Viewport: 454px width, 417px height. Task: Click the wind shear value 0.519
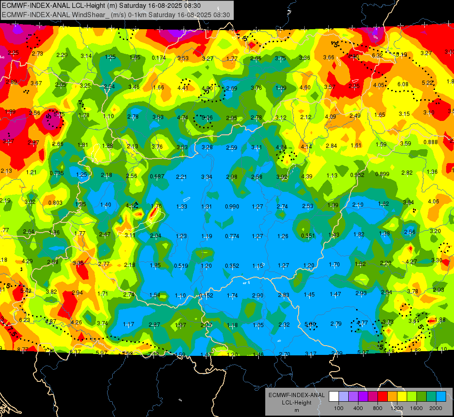coord(181,265)
